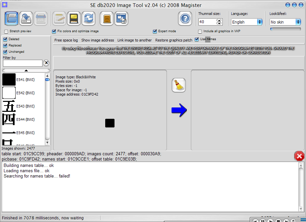Uncheck Fix colors and optimize image
The image size is (306, 222).
(54, 32)
